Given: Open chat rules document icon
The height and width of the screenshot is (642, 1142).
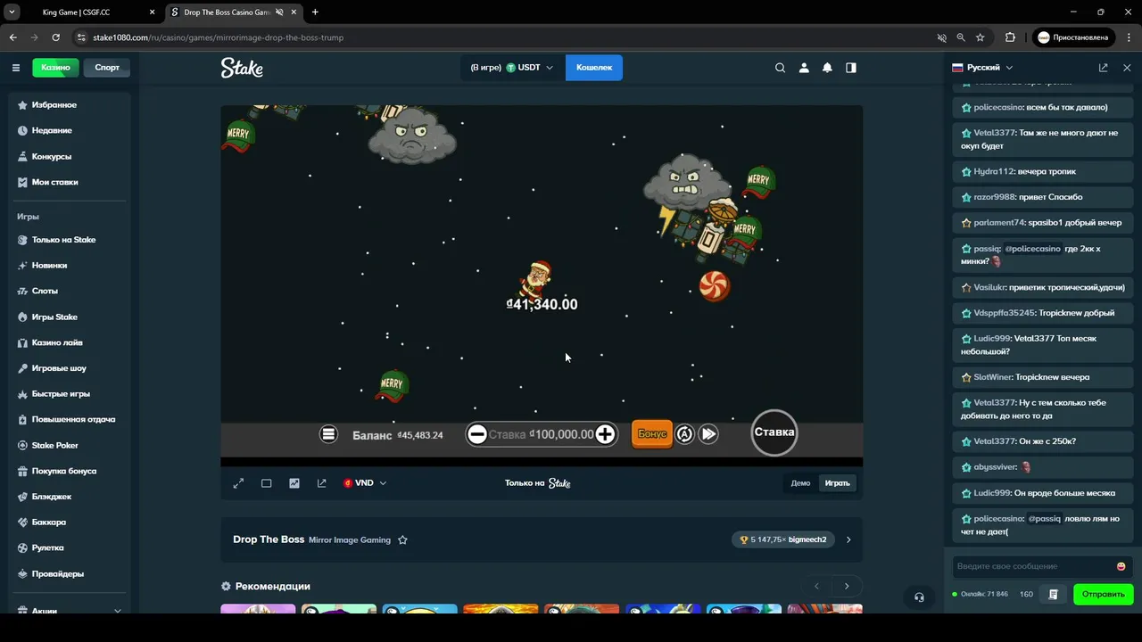Looking at the screenshot, I should click(x=1054, y=594).
